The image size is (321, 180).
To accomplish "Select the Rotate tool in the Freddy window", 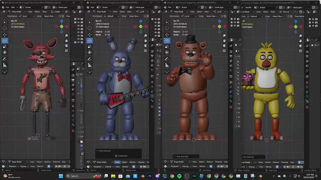I will (x=167, y=41).
